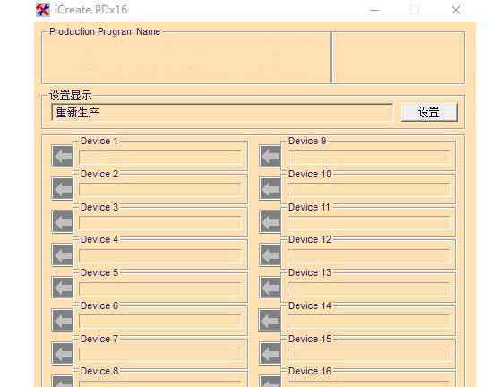Click the arrow icon beside Device 9
Viewport: 499px width, 387px height.
coord(271,156)
